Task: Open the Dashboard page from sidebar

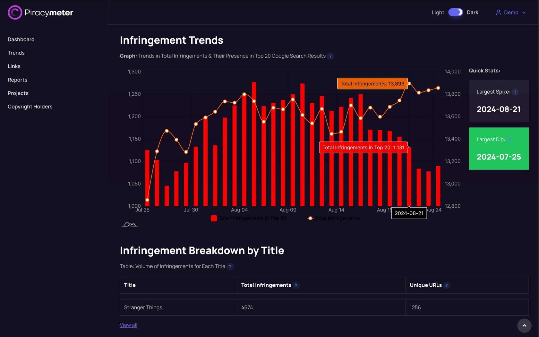Action: pyautogui.click(x=21, y=39)
